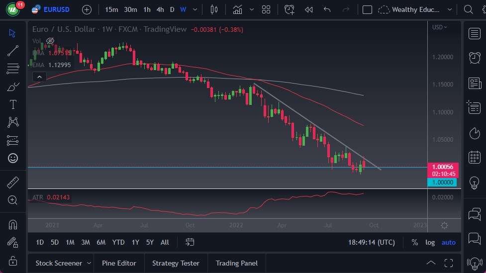Add symbol to compare
The image size is (486, 273).
coord(87,9)
